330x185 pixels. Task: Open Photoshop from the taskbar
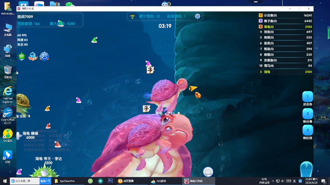[x=110, y=181]
